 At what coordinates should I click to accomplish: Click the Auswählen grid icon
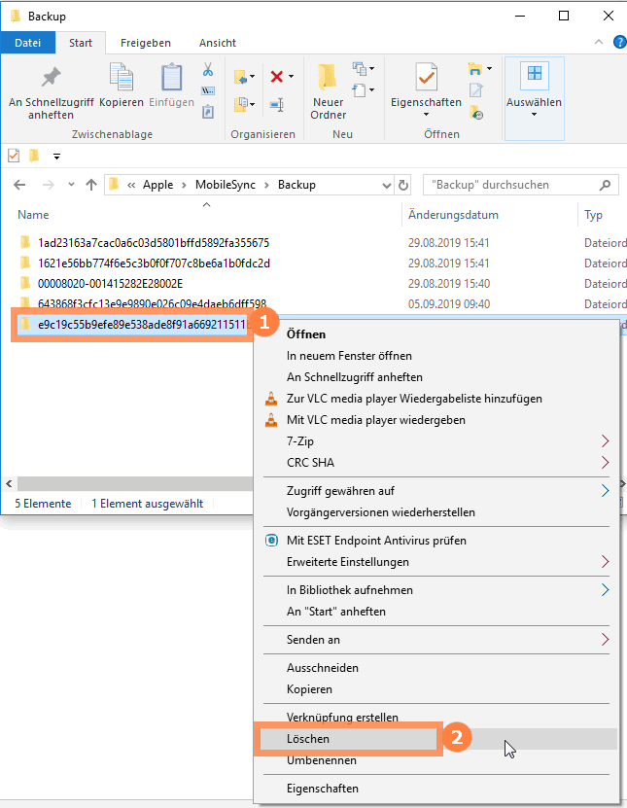[535, 73]
